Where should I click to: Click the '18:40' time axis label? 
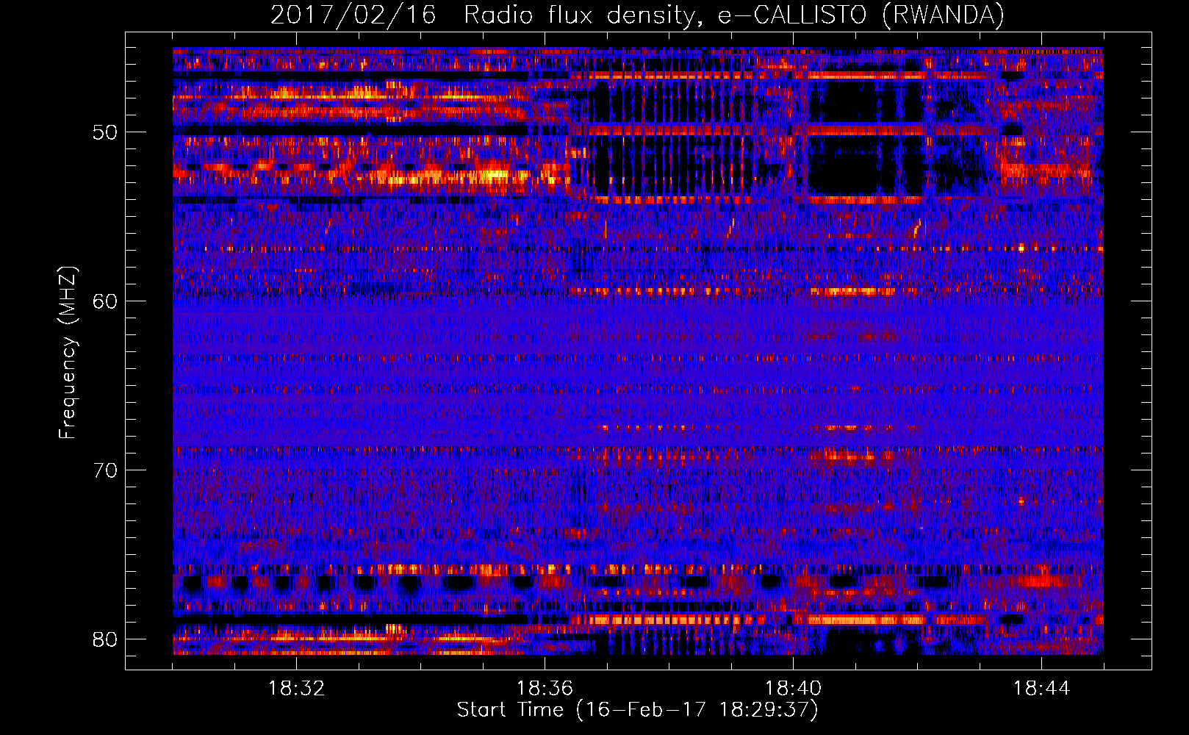coord(794,689)
